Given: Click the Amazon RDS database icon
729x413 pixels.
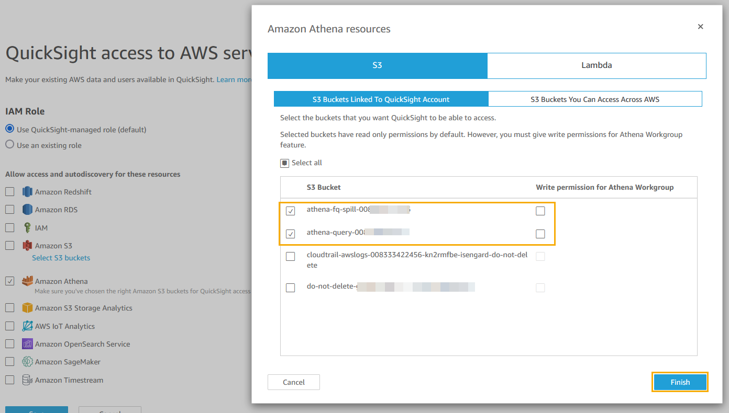Looking at the screenshot, I should pyautogui.click(x=27, y=210).
